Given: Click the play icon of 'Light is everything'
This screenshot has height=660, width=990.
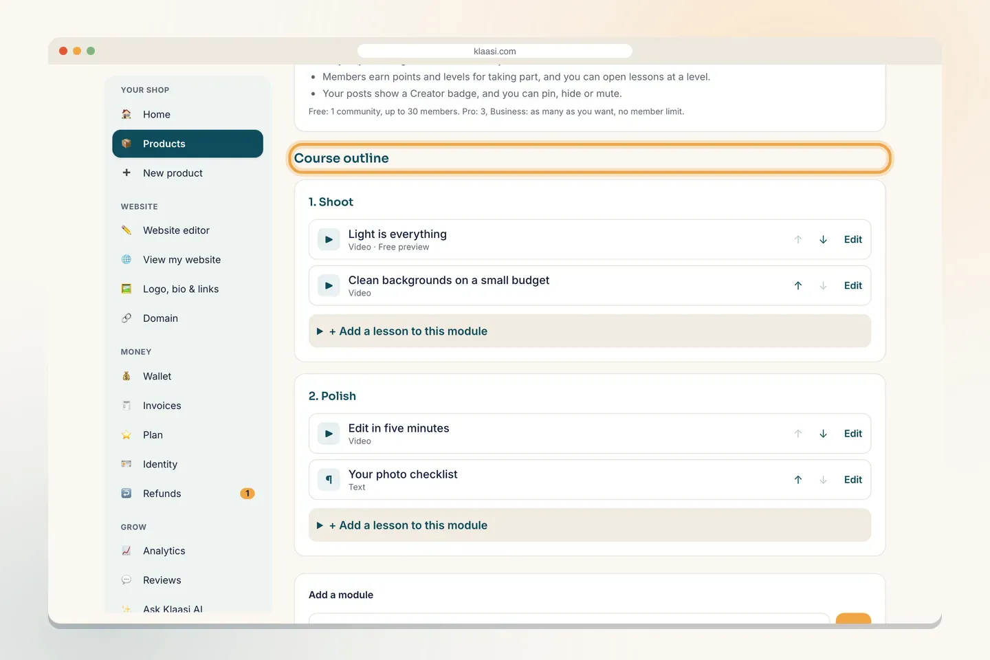Looking at the screenshot, I should tap(329, 239).
